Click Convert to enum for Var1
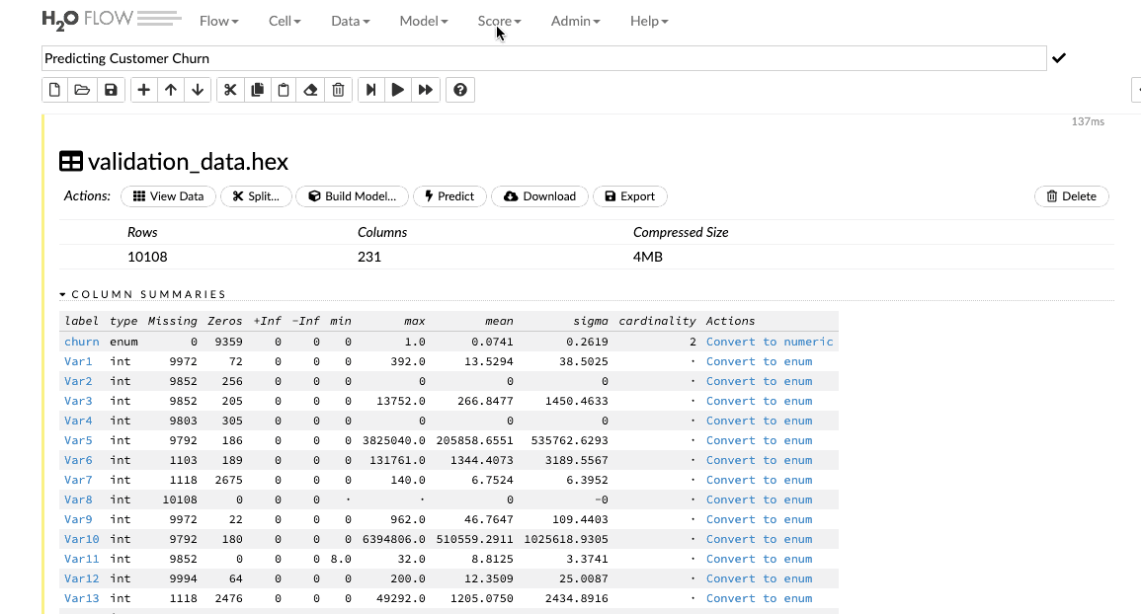 pos(759,361)
